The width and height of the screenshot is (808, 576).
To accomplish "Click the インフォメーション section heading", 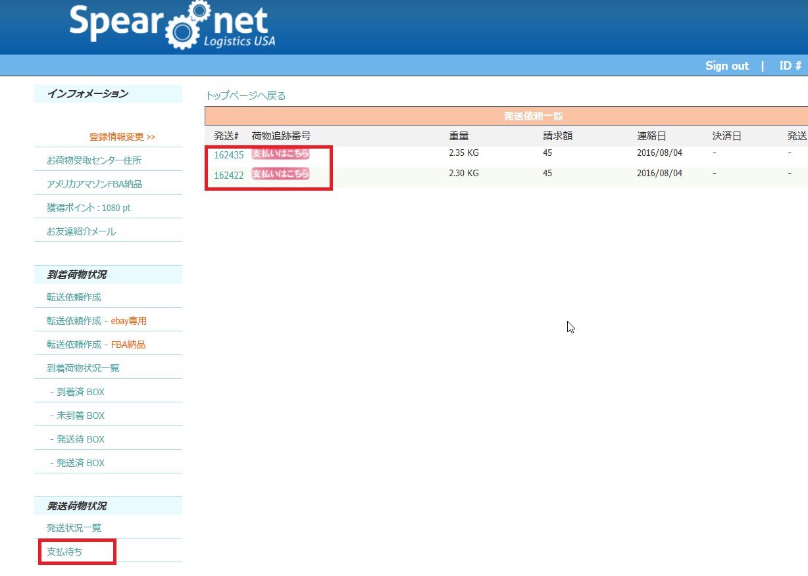I will pos(88,94).
